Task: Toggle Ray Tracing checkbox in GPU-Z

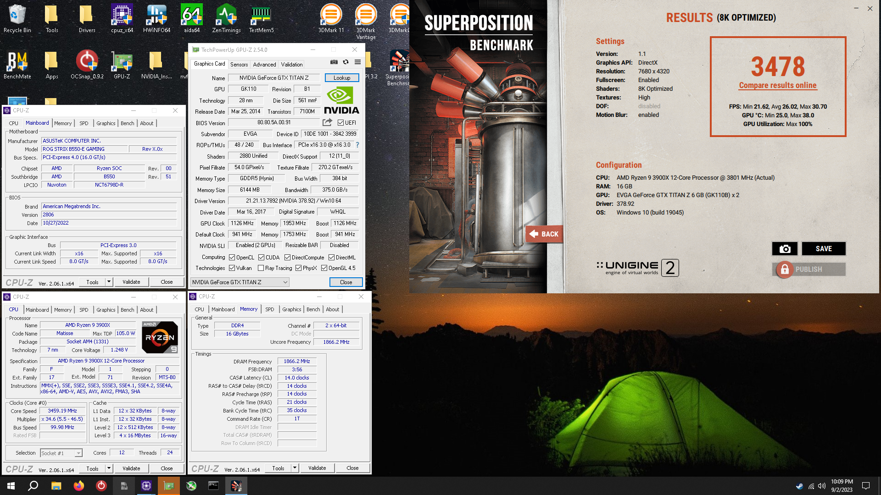Action: pos(261,268)
